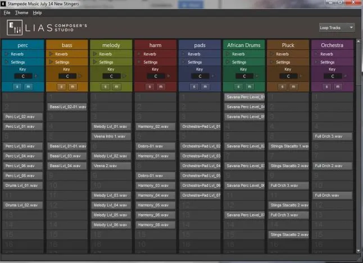363x263 pixels.
Task: Mute the perc track
Action: 28,87
